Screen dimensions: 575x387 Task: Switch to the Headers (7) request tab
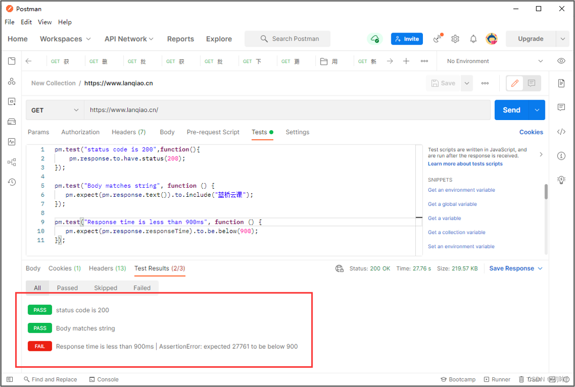(129, 132)
